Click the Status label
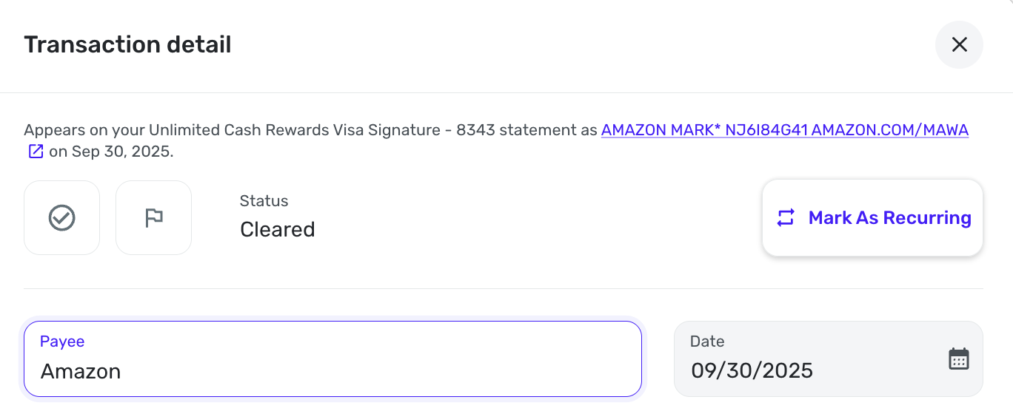1013x411 pixels. 264,201
